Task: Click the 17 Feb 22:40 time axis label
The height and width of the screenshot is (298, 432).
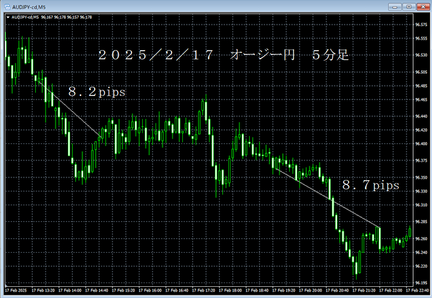Action: pos(417,291)
